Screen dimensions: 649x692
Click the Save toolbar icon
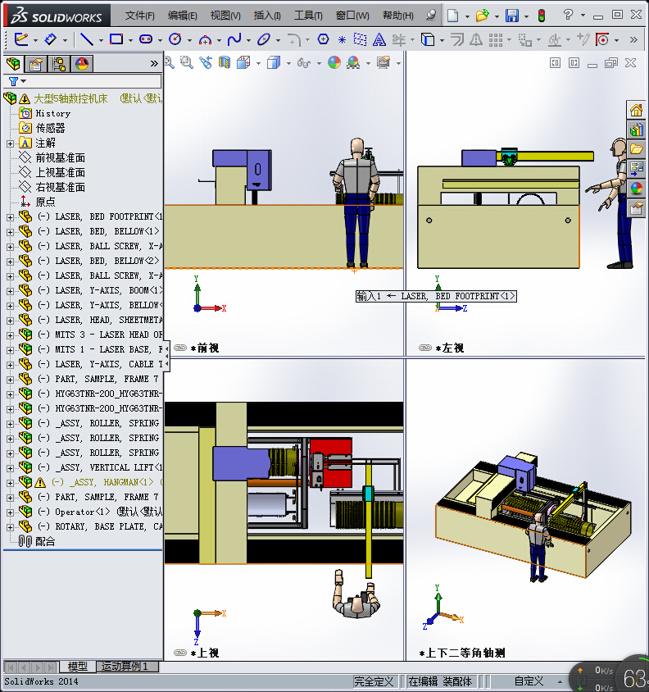[x=512, y=16]
